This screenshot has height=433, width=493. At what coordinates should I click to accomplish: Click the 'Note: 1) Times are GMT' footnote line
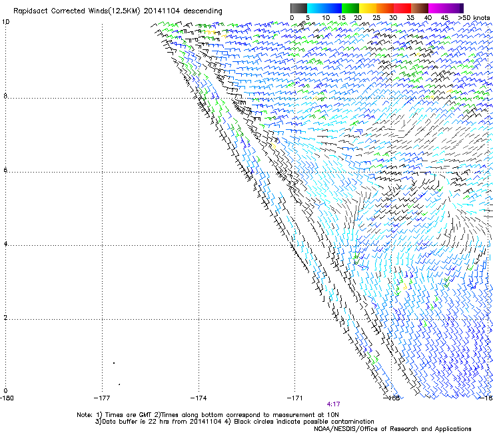click(x=207, y=415)
